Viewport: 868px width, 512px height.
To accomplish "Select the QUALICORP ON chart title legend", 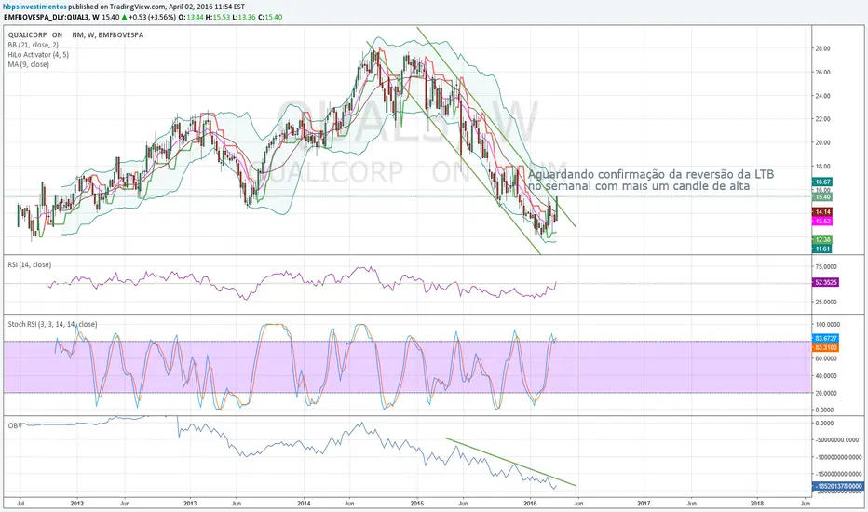I will pos(75,34).
